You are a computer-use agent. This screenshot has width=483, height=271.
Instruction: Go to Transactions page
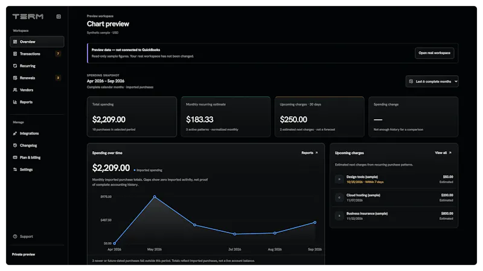pyautogui.click(x=37, y=54)
